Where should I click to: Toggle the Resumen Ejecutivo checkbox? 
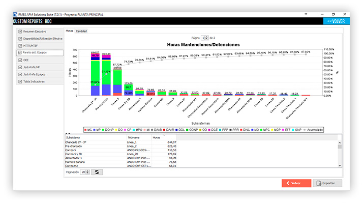tap(20, 32)
